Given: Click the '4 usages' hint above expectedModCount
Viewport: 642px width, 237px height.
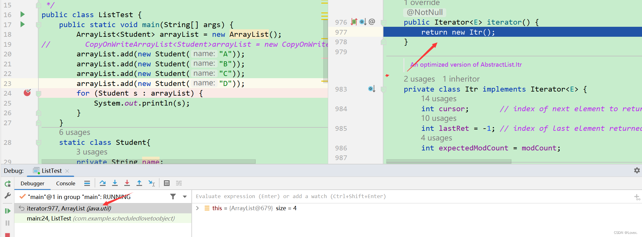Looking at the screenshot, I should tap(437, 138).
